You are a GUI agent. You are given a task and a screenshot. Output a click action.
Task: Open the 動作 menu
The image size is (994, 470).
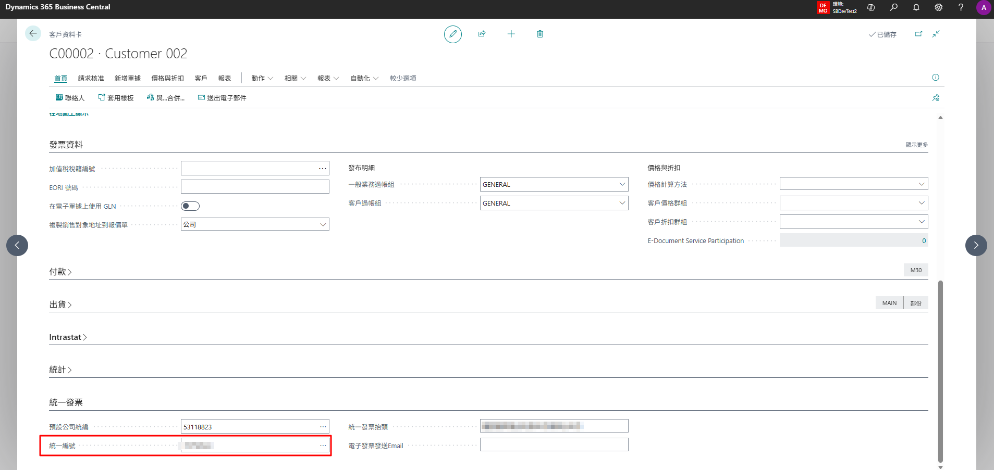point(262,78)
